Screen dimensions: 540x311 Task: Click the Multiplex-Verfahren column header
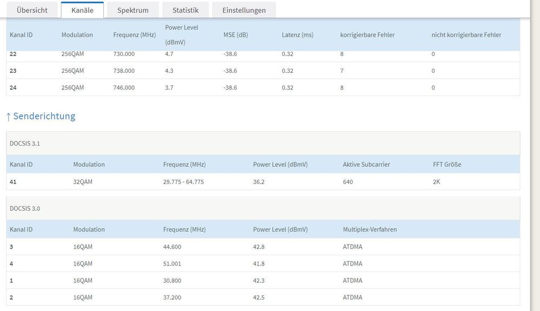click(x=370, y=229)
